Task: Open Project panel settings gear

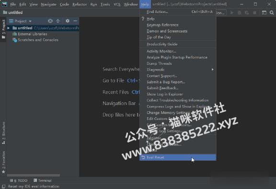Action: pyautogui.click(x=68, y=21)
